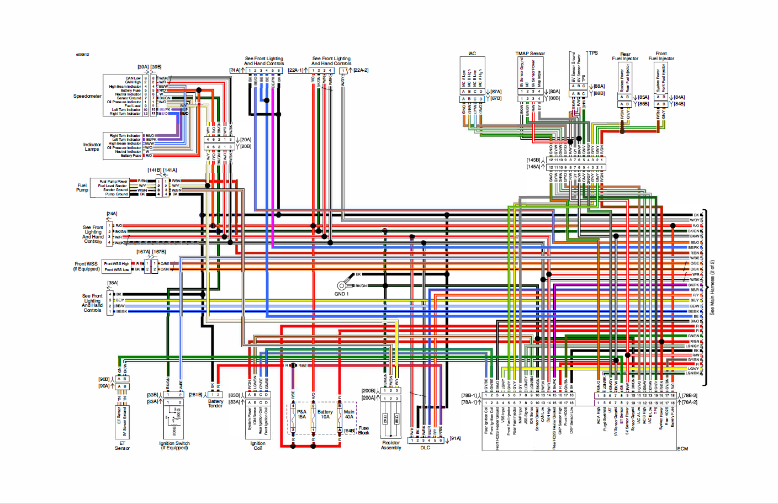Viewport: 778px width, 504px height.
Task: Click the TMAP Sensor heading
Action: (x=530, y=54)
